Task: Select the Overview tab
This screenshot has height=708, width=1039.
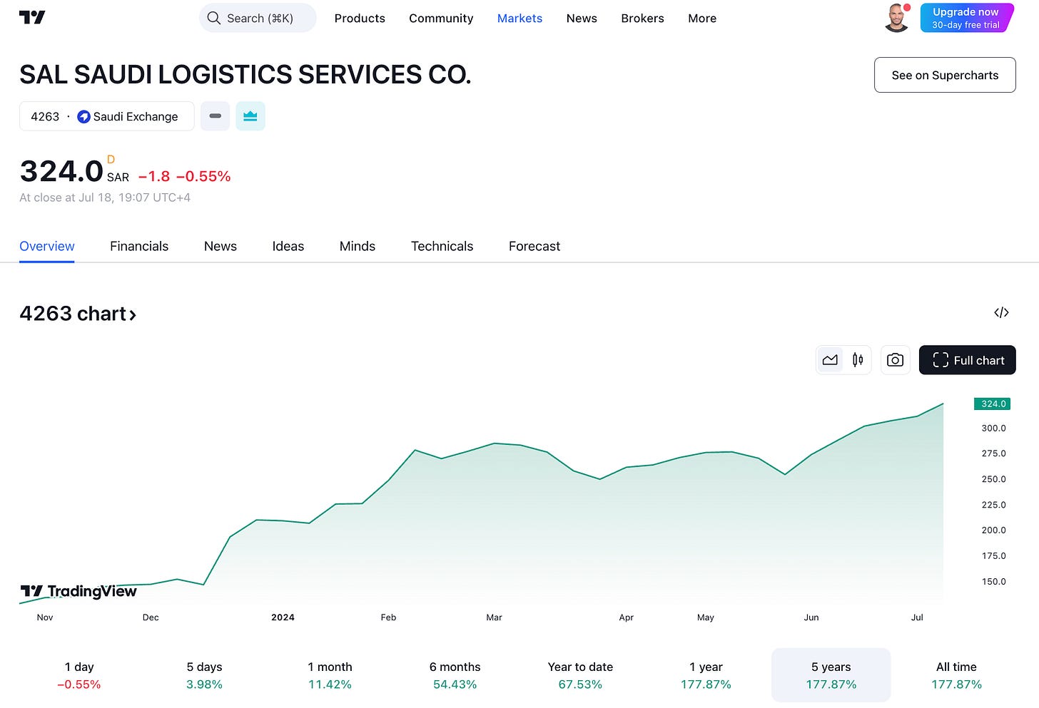Action: coord(47,246)
